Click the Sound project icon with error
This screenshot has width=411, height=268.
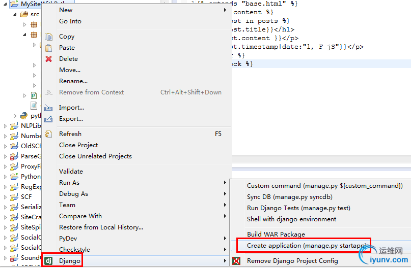point(14,258)
